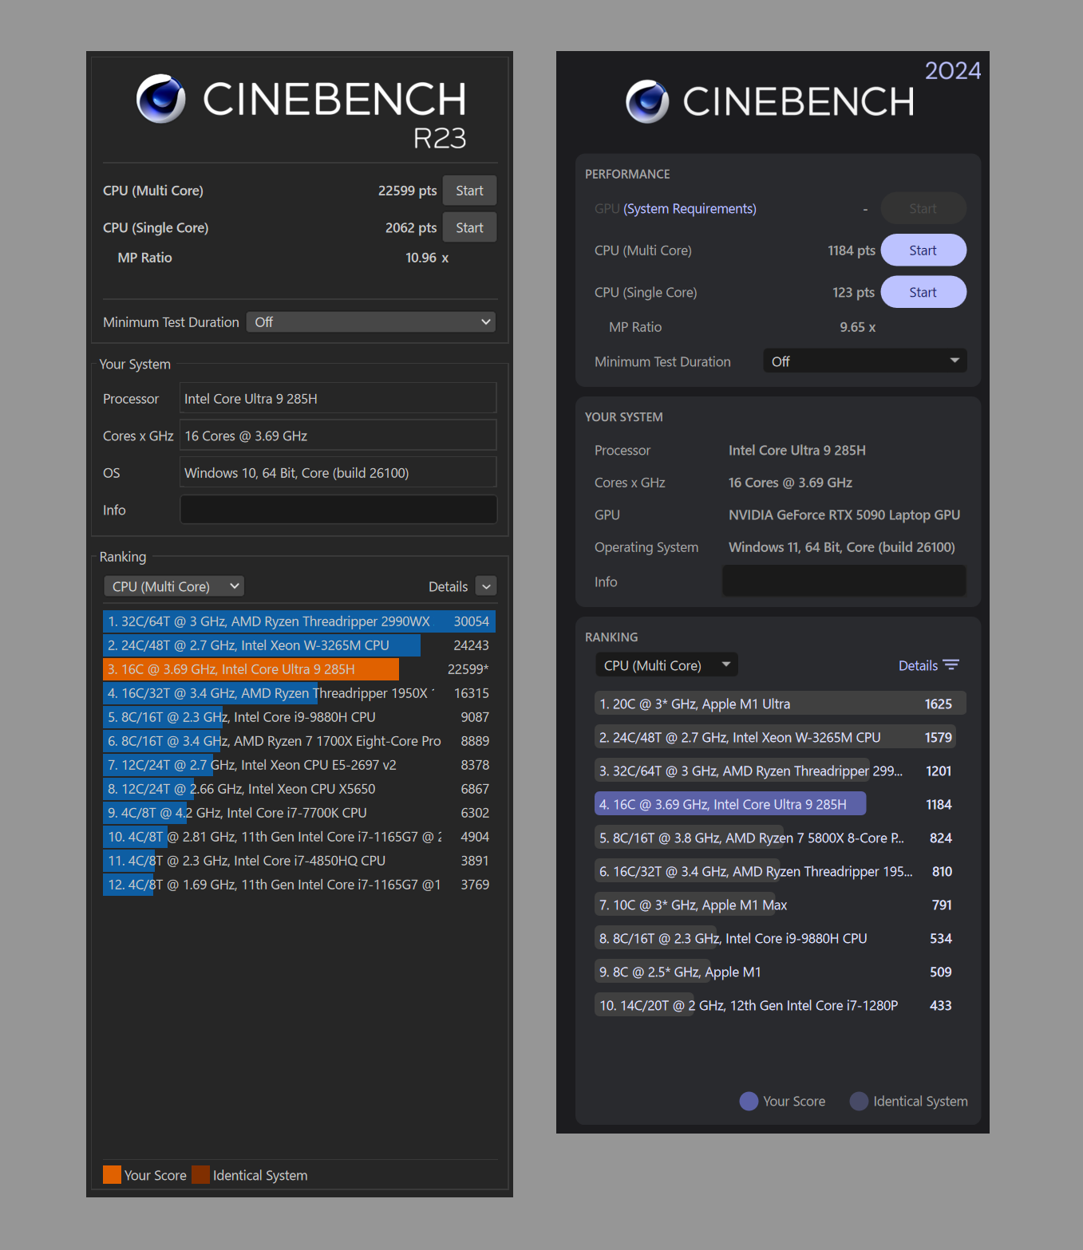The image size is (1083, 1250).
Task: Click the Details filter icon in Cinebench 2024
Action: pyautogui.click(x=951, y=665)
